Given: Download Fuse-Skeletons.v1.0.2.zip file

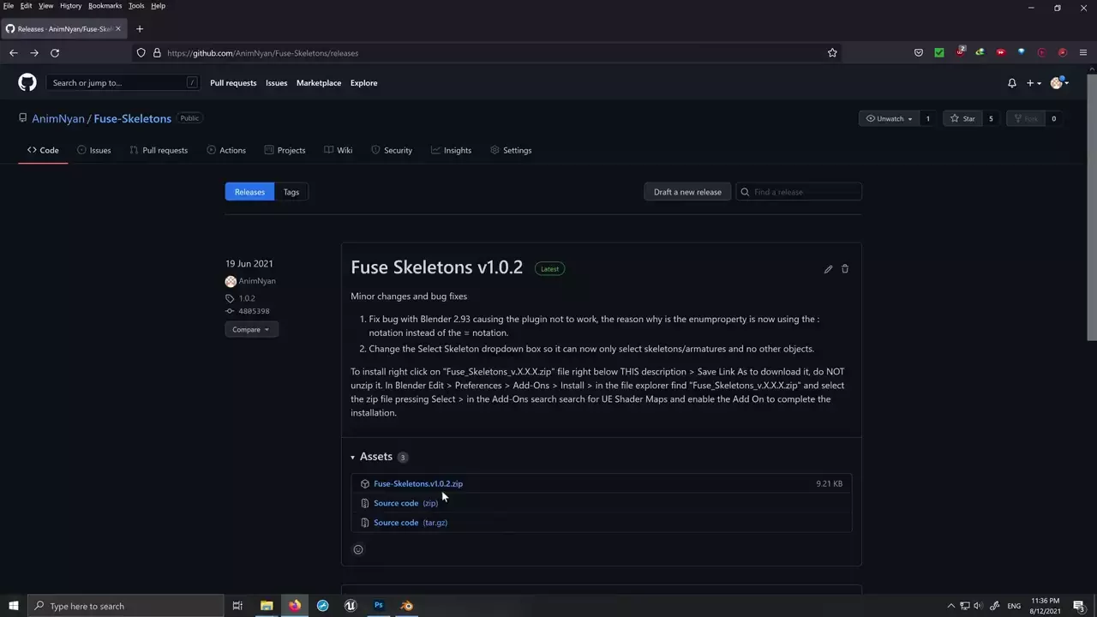Looking at the screenshot, I should point(417,484).
